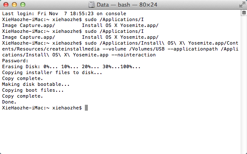The width and height of the screenshot is (247, 154).
Task: Click the 'Password:' prompt line
Action: 15,61
